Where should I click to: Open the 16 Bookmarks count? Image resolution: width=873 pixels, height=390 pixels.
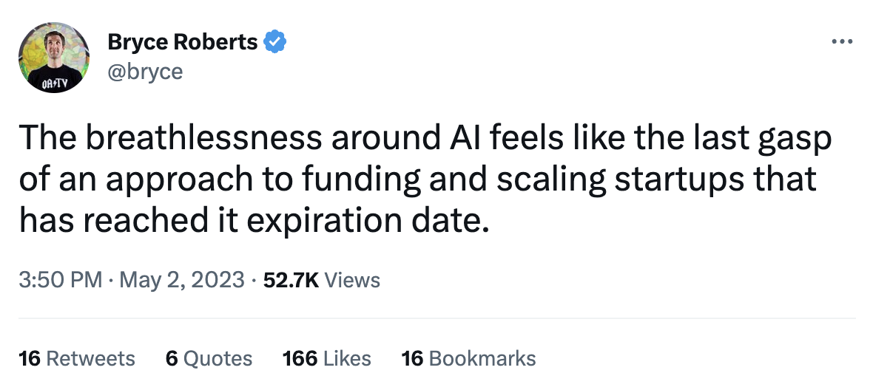click(x=468, y=359)
